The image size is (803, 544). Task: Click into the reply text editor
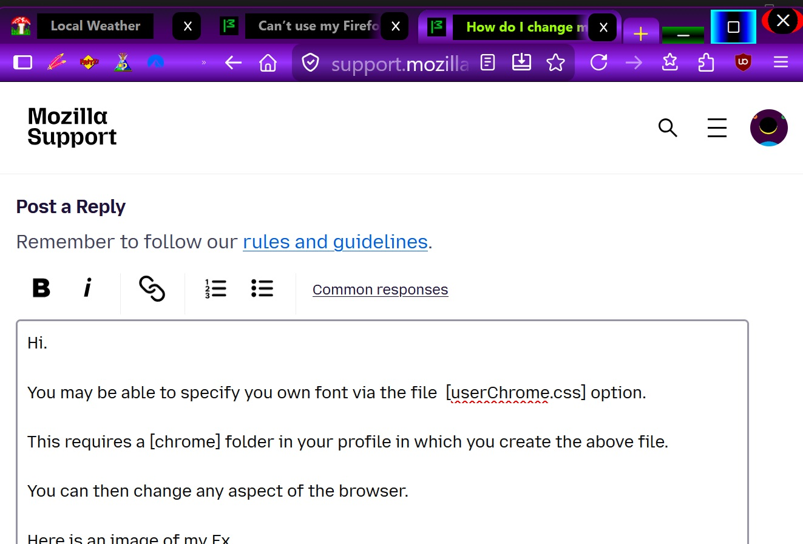(382, 432)
